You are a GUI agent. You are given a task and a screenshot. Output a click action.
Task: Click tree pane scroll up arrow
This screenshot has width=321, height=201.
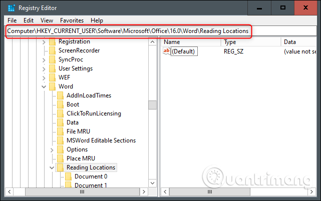point(152,42)
